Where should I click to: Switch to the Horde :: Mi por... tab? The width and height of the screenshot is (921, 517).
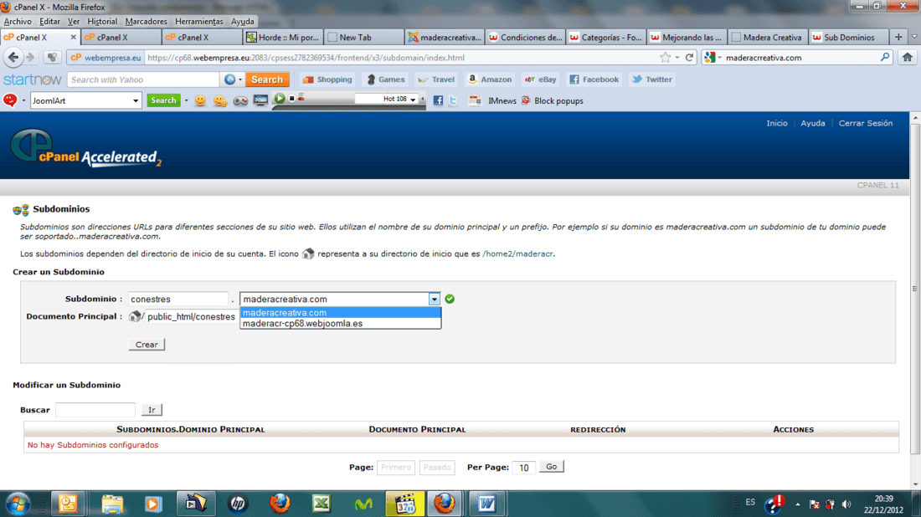pyautogui.click(x=282, y=37)
